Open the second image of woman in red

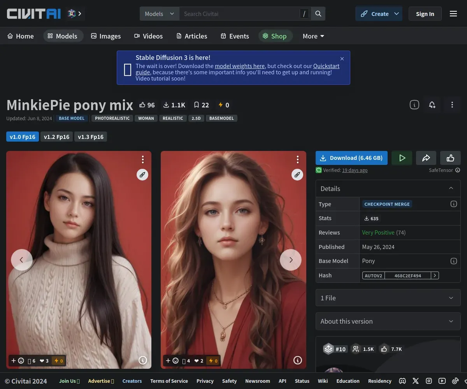[233, 260]
